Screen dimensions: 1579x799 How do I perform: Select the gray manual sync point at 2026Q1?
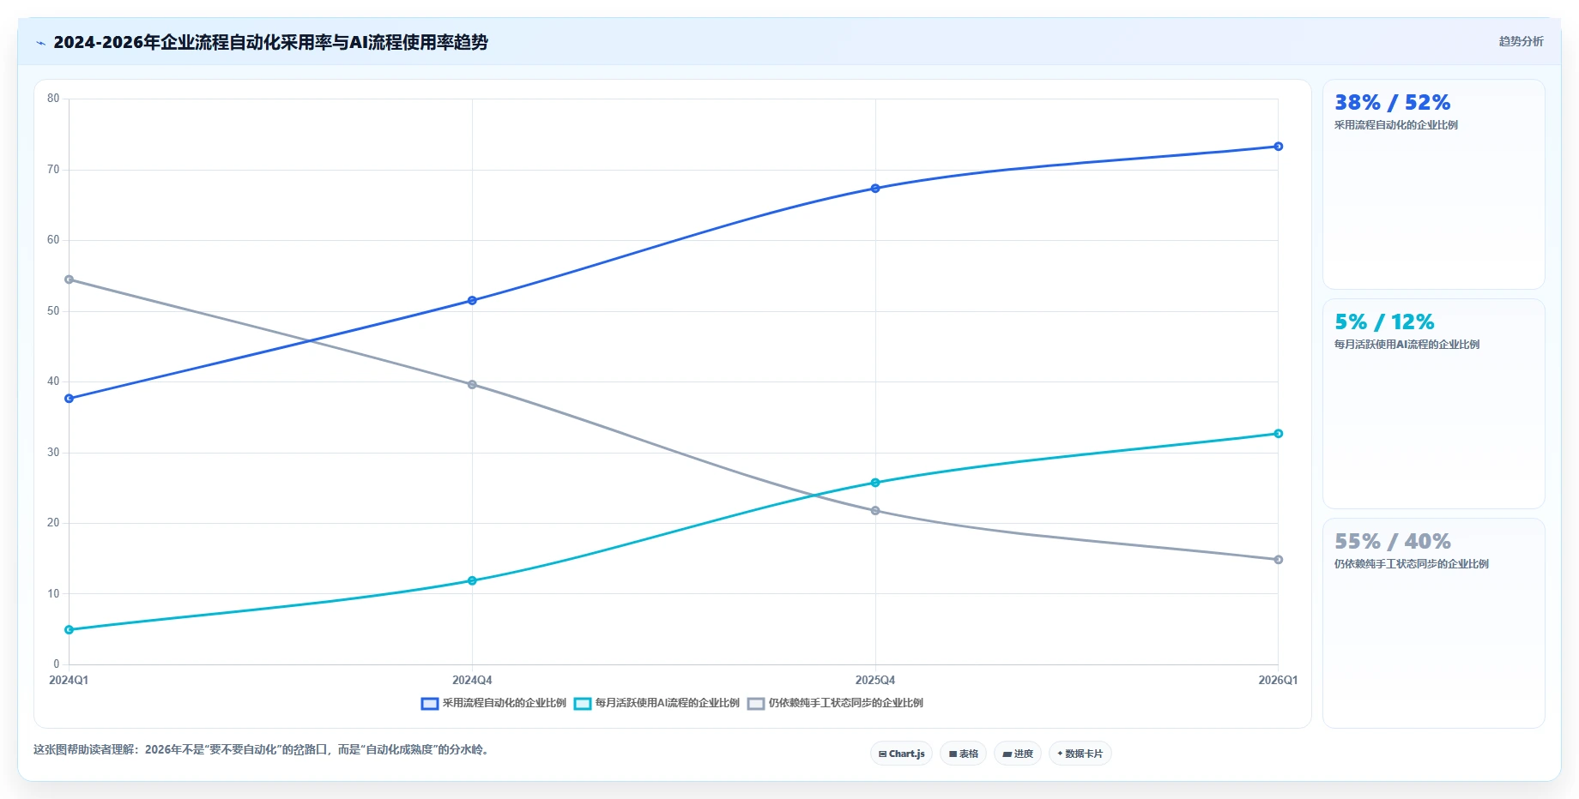tap(1278, 560)
